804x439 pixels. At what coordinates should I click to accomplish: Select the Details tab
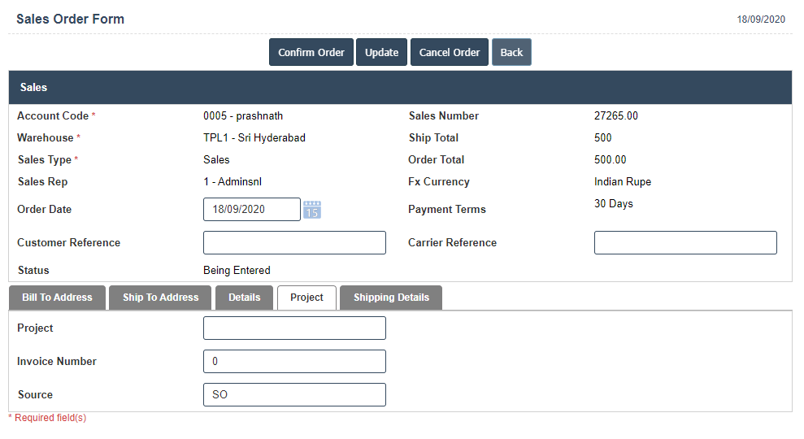pyautogui.click(x=244, y=298)
